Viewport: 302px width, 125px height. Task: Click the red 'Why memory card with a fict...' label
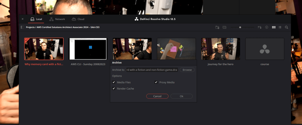tap(44, 64)
